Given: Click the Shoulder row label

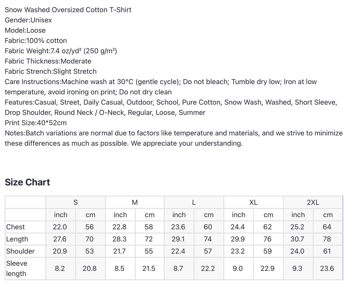Looking at the screenshot, I should 20,251.
